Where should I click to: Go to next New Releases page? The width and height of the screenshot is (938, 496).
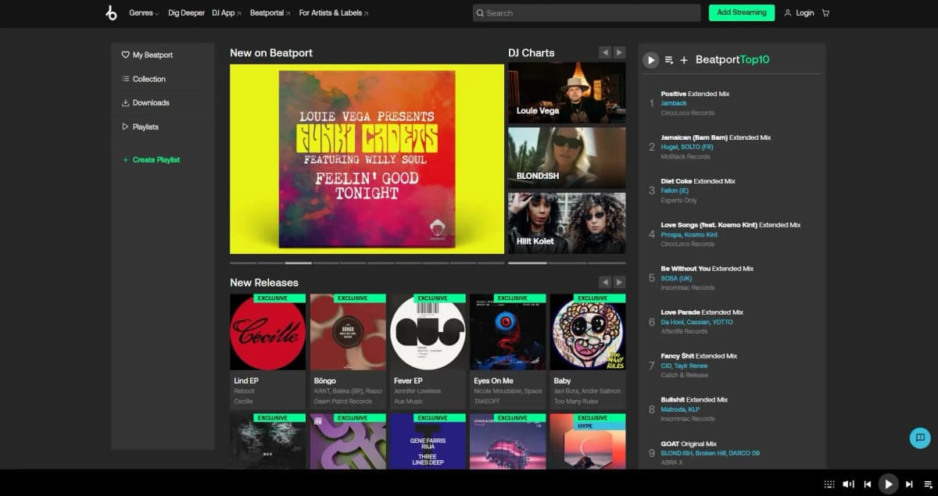[619, 282]
